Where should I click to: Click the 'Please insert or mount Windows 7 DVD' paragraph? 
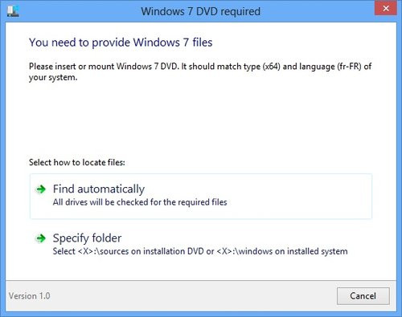tap(200, 71)
